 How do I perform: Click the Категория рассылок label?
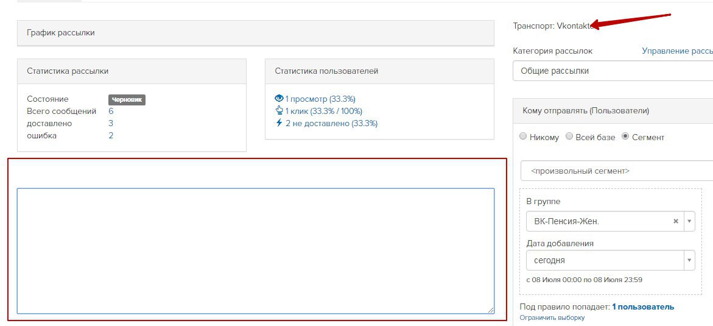point(552,51)
